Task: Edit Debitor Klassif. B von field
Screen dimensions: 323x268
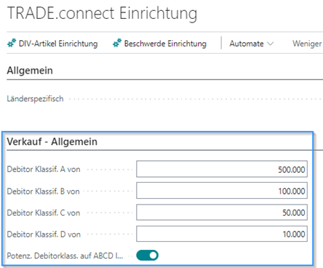Action: pyautogui.click(x=222, y=191)
